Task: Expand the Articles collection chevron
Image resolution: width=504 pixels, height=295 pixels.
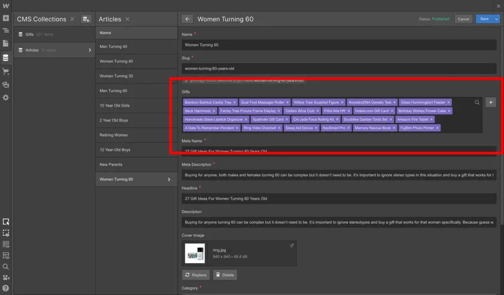Action: tap(89, 50)
